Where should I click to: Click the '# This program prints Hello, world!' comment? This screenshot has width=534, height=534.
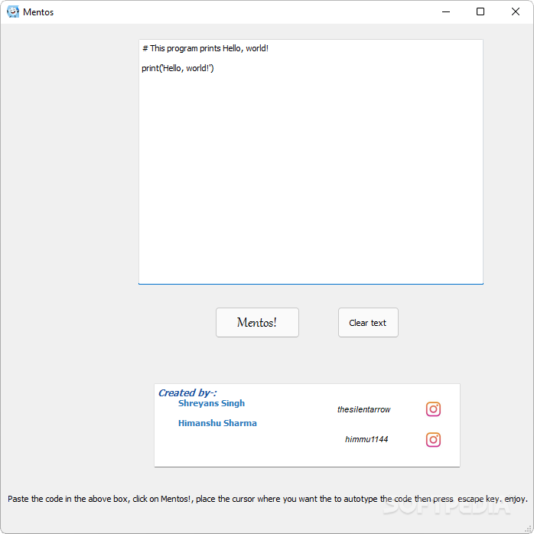pos(205,48)
